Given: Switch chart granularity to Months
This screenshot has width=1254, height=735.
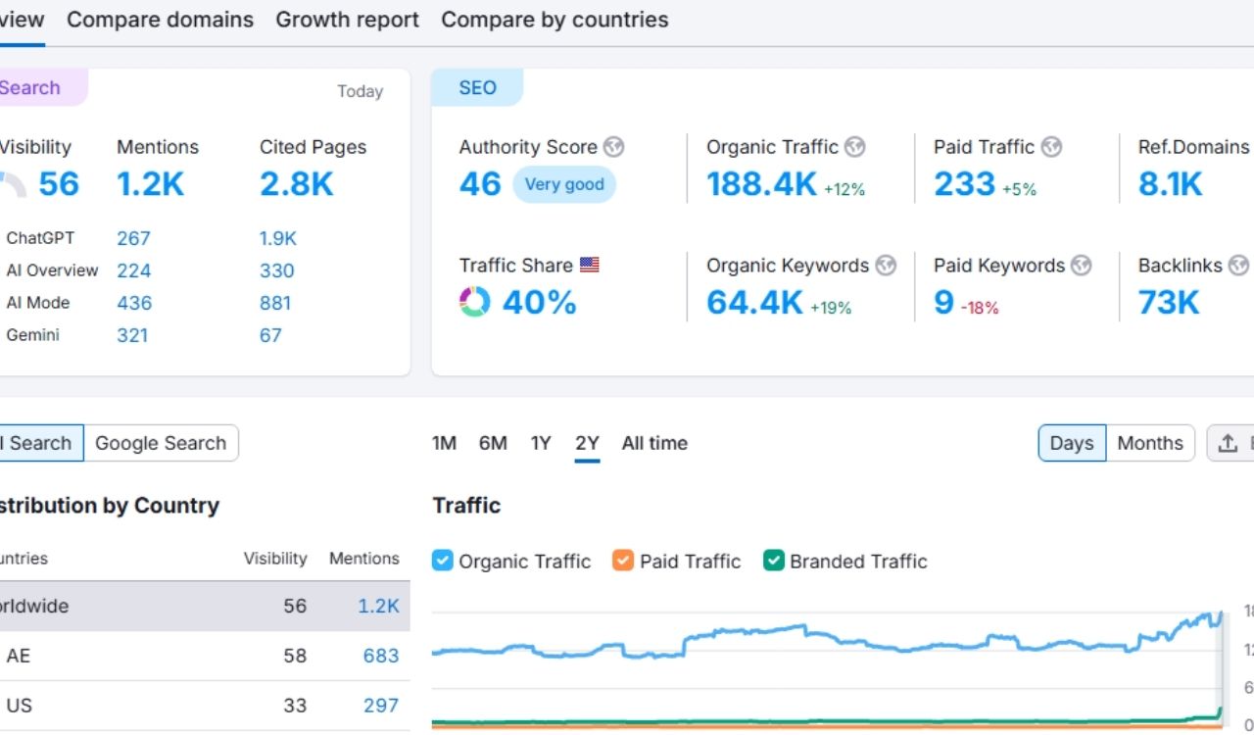Looking at the screenshot, I should pos(1150,443).
